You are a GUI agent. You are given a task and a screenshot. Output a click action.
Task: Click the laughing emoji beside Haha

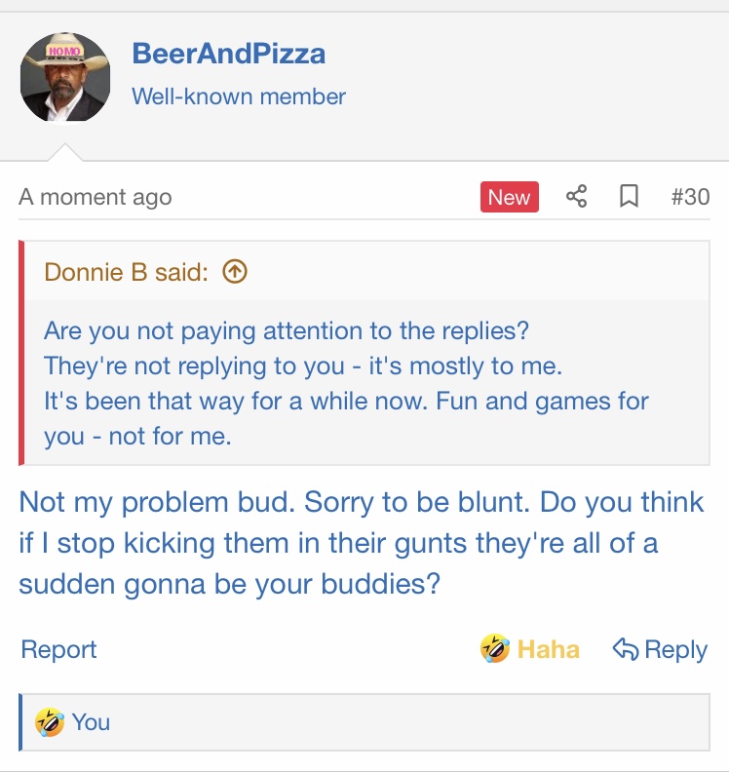tap(495, 649)
